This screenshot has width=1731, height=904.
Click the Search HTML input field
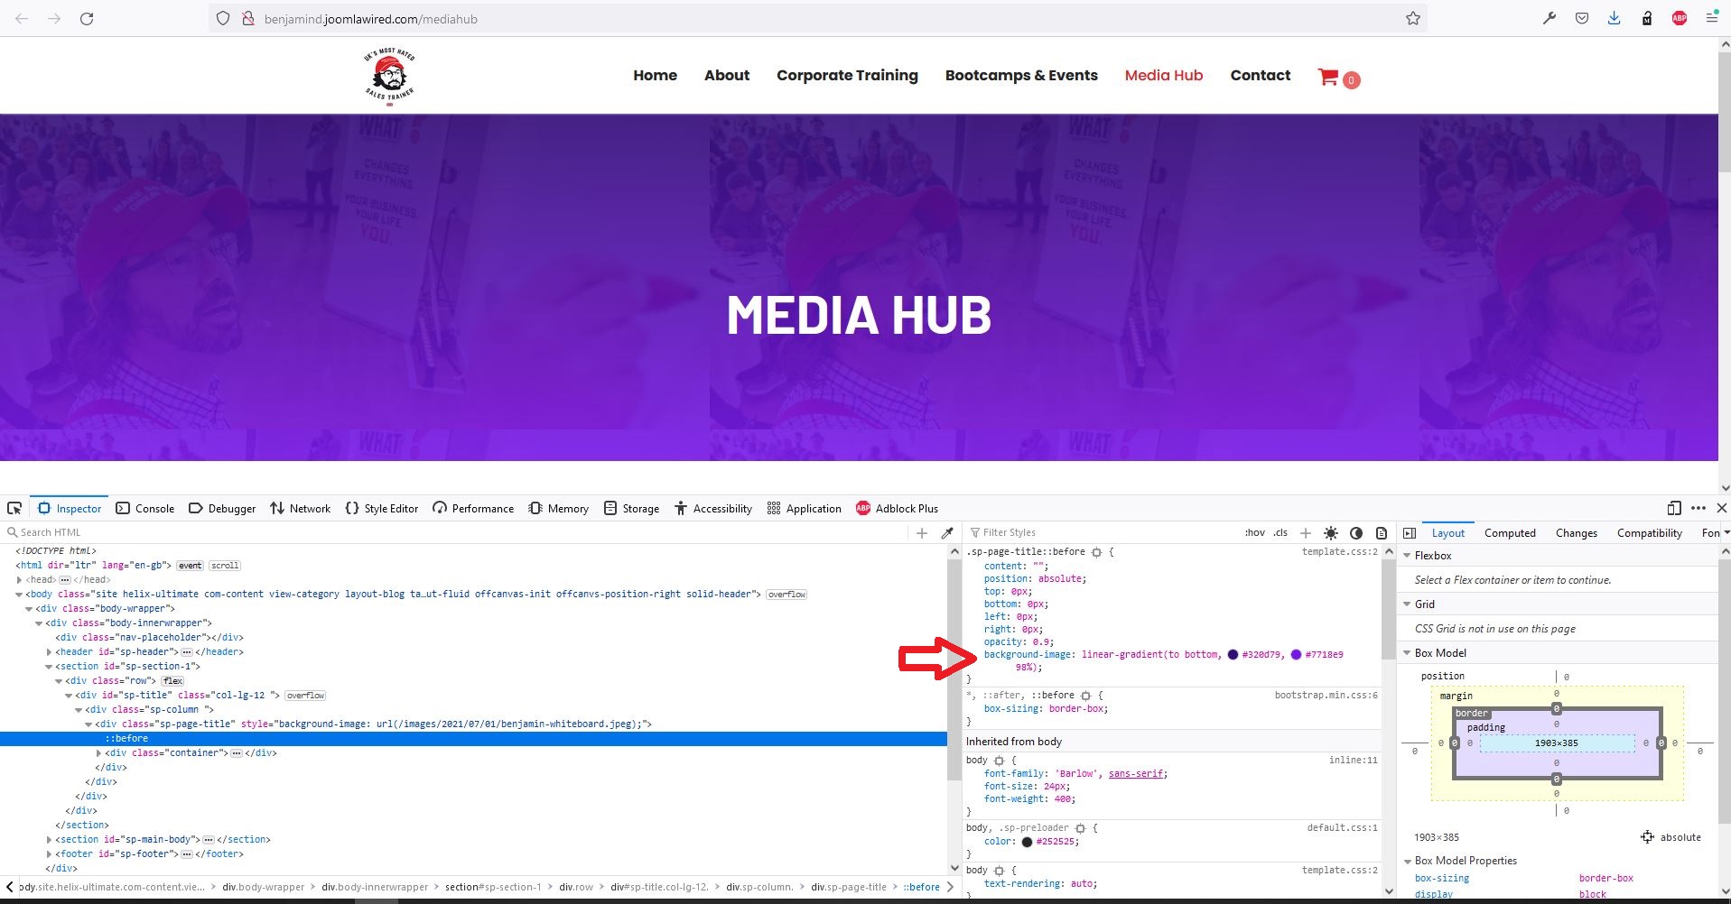(451, 533)
